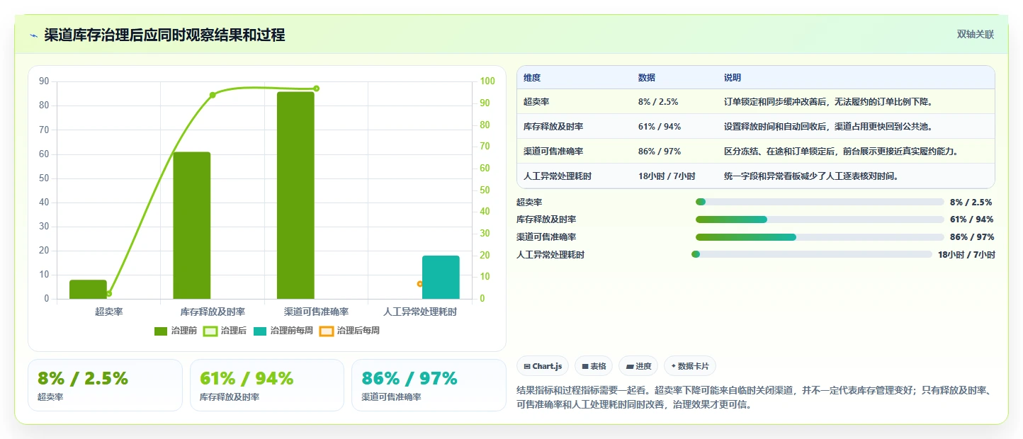Image resolution: width=1023 pixels, height=439 pixels.
Task: Click the 双轴关联 label in header
Action: point(976,34)
